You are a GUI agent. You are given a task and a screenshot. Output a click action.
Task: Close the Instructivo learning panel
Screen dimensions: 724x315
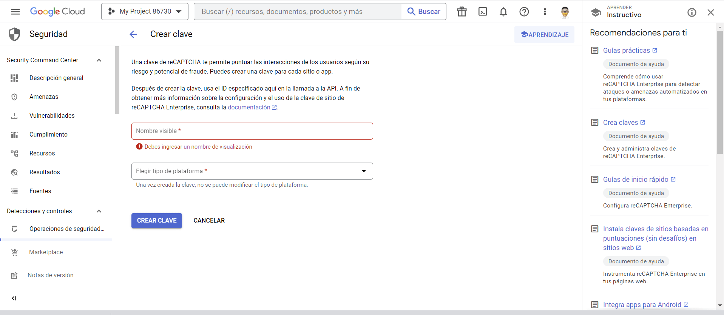point(710,12)
